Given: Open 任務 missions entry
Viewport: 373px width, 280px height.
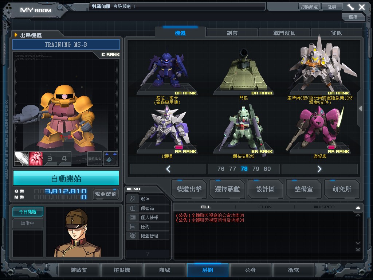Looking at the screenshot, I should 148,226.
